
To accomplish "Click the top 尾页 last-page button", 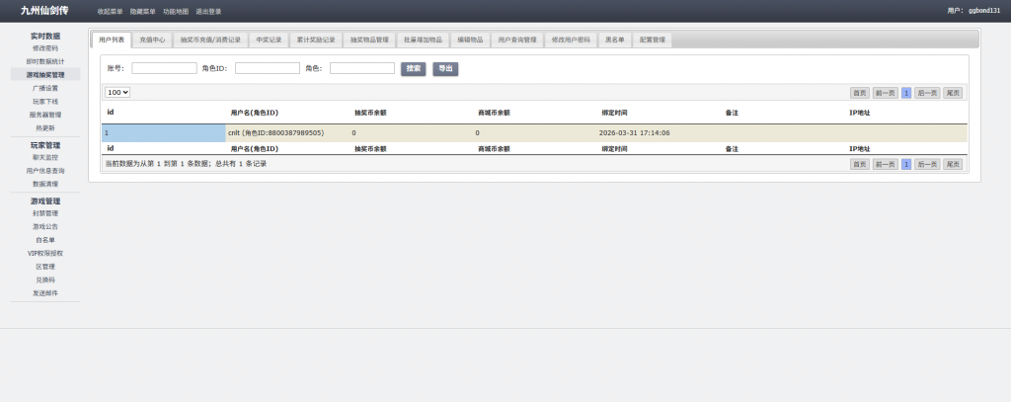I will (953, 93).
